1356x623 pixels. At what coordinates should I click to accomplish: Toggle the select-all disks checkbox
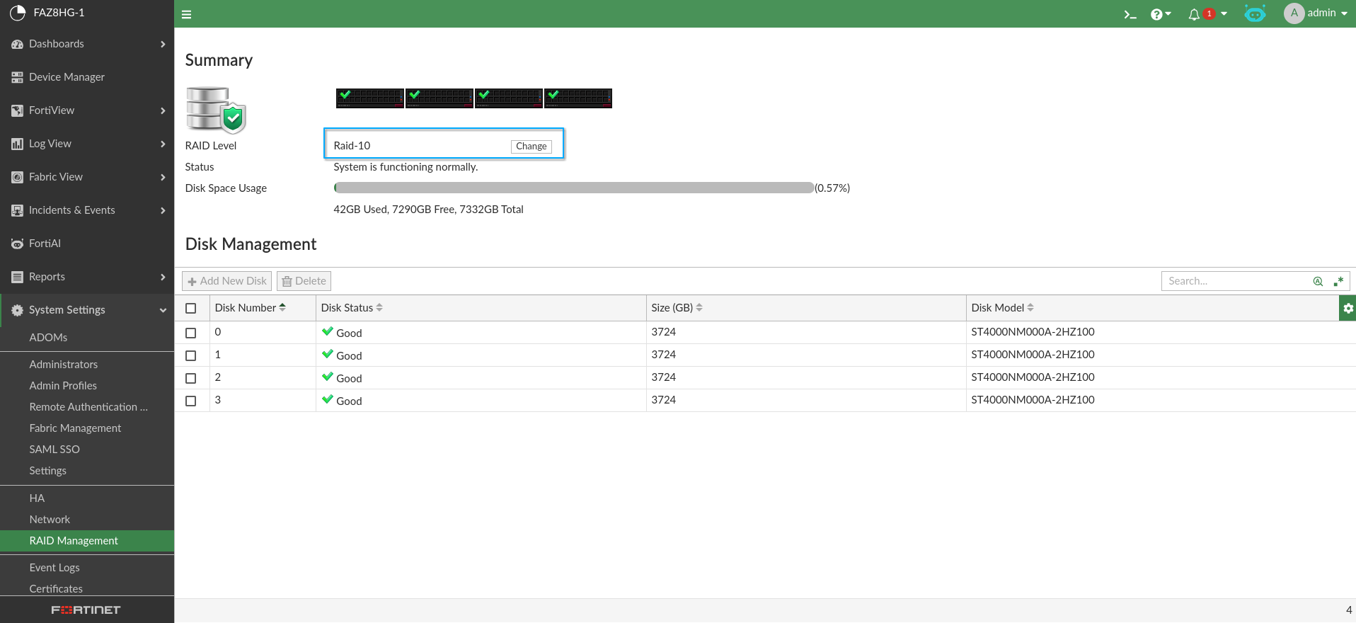tap(191, 308)
